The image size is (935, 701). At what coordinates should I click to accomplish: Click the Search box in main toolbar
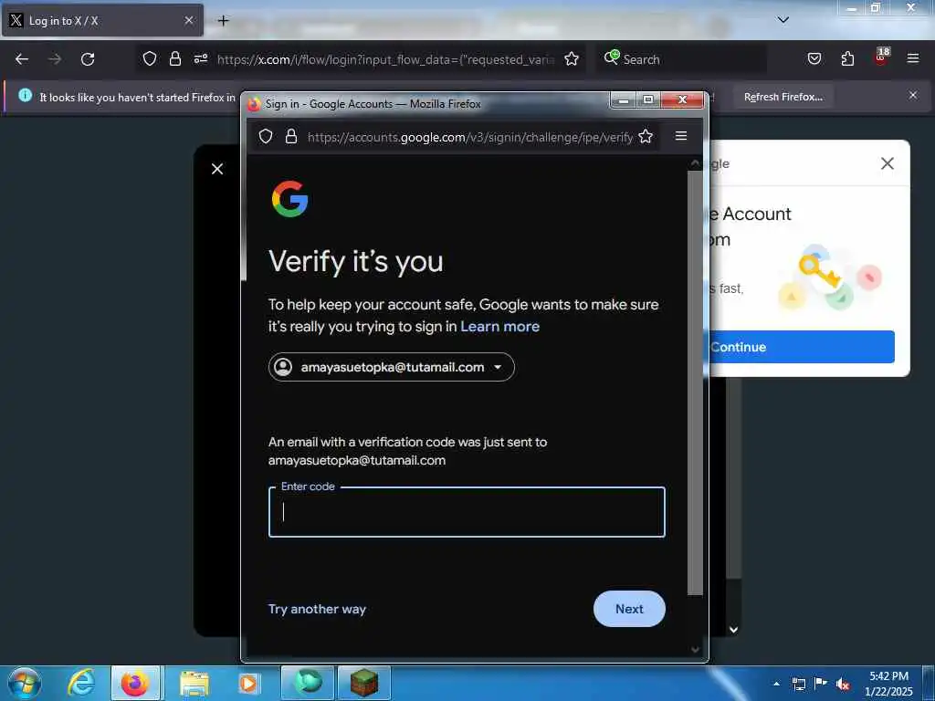point(681,59)
